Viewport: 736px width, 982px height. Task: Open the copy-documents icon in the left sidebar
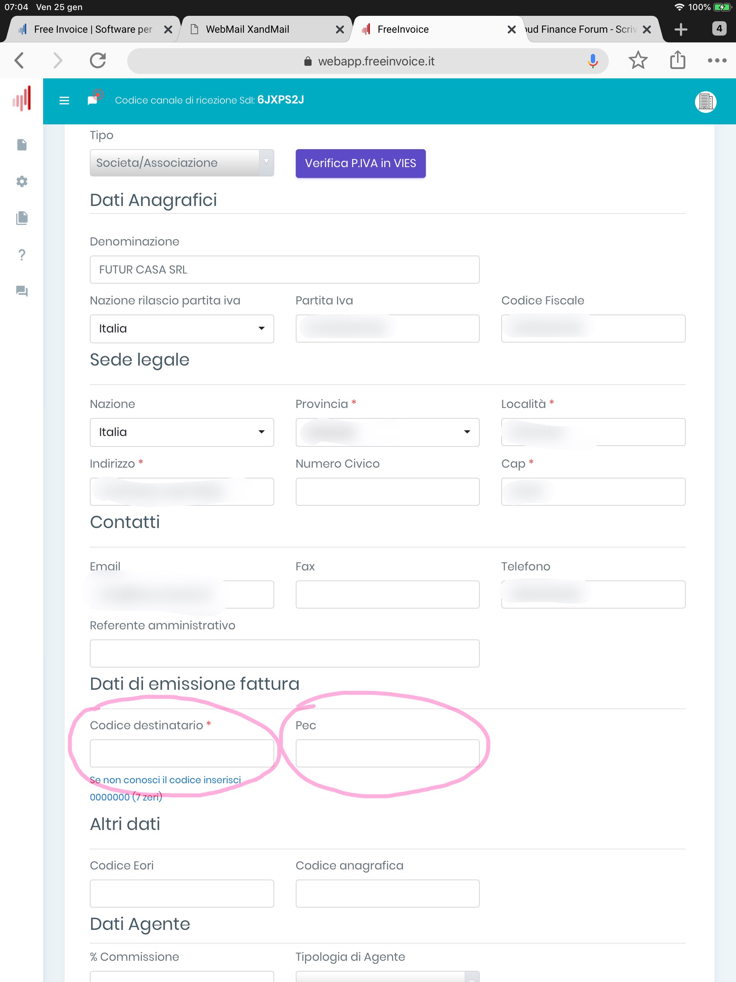[x=22, y=218]
